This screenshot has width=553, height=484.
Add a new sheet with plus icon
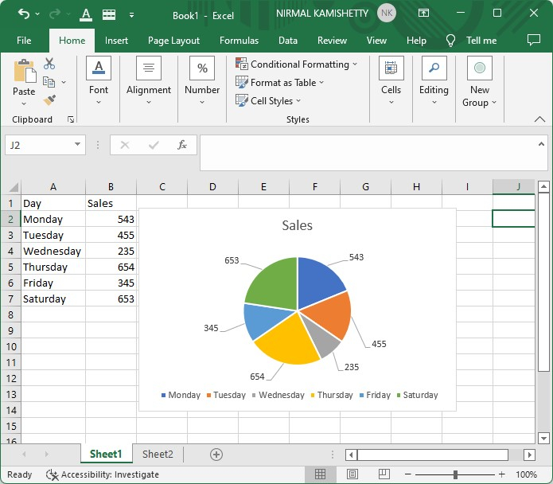(x=216, y=454)
